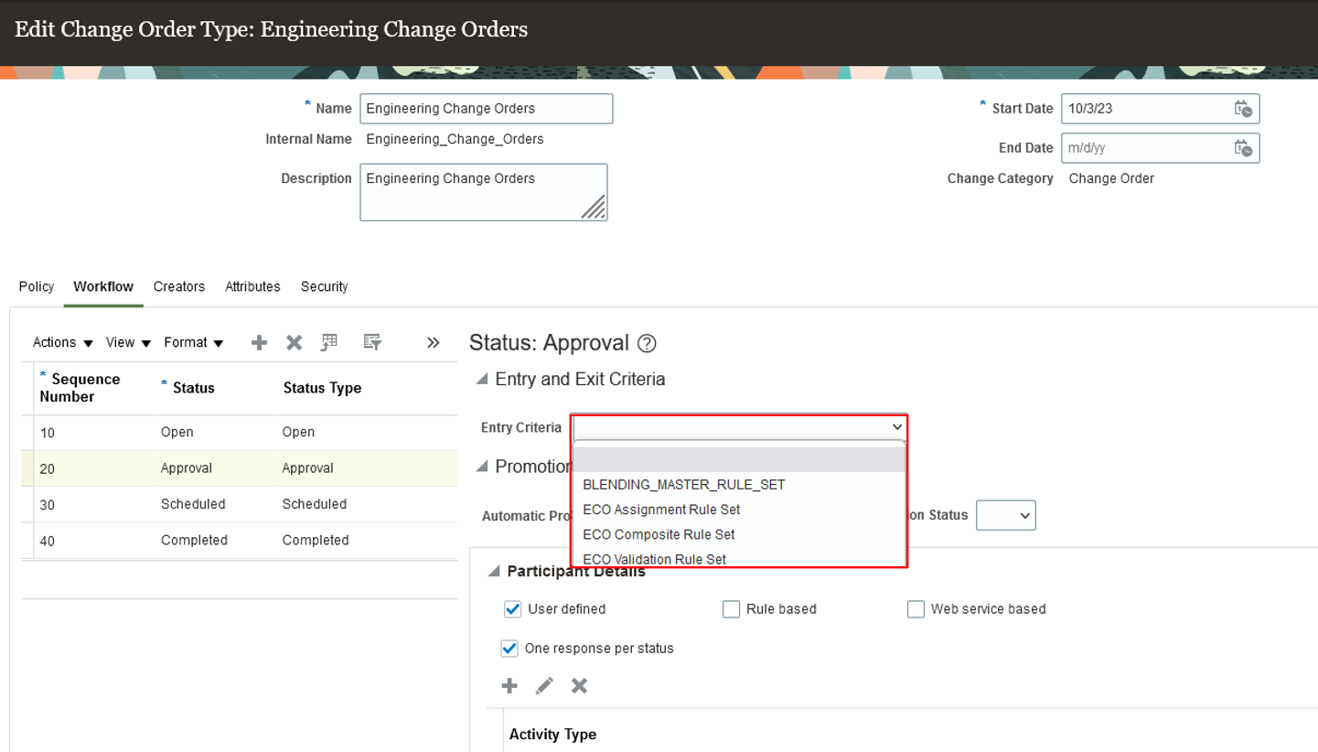Show more toolbar actions via chevron button
The height and width of the screenshot is (752, 1318).
point(432,341)
